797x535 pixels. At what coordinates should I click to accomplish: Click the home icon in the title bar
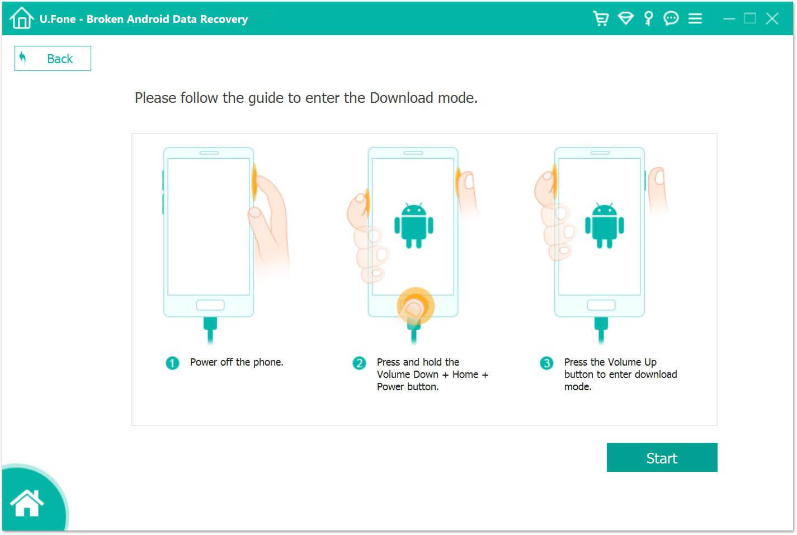[21, 17]
